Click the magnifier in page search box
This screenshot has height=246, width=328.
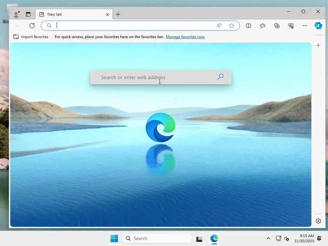220,77
